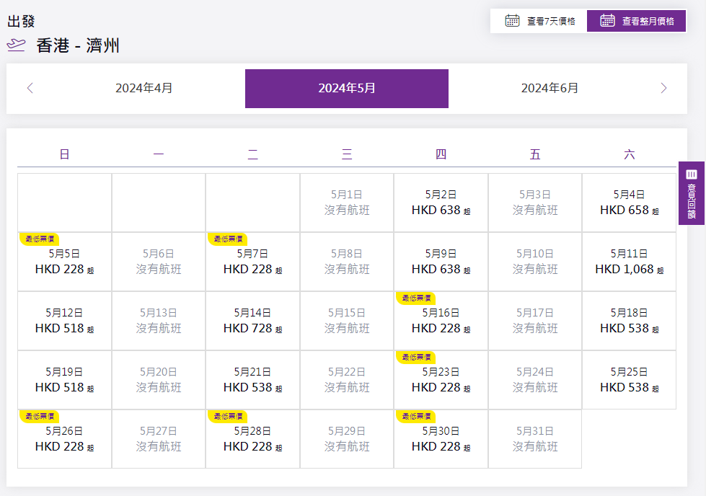
Task: Click the next month right arrow
Action: 663,89
